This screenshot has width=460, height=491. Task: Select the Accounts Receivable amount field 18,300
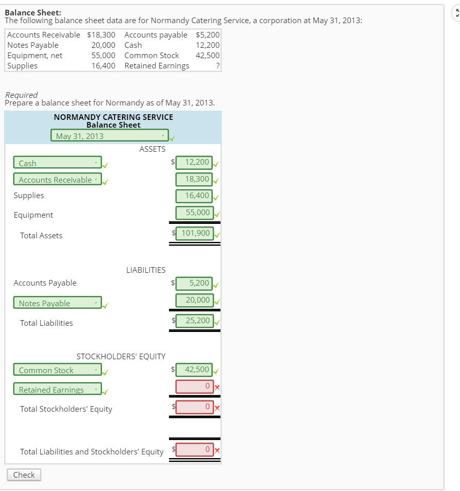point(194,179)
